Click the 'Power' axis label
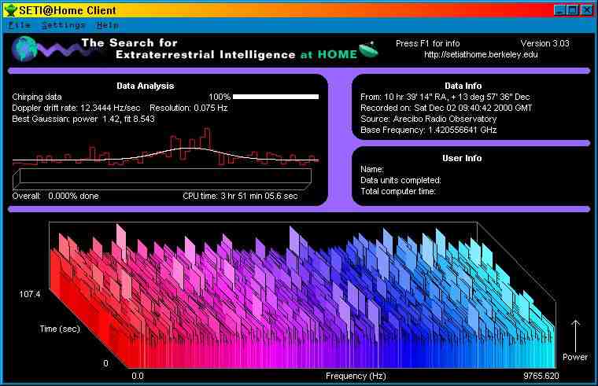 coord(575,357)
